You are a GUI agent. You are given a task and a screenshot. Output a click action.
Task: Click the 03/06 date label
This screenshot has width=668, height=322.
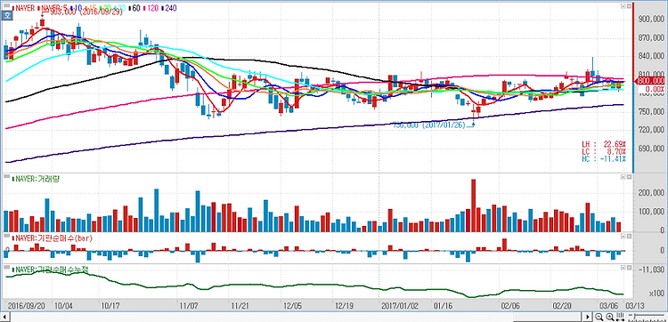(x=609, y=305)
